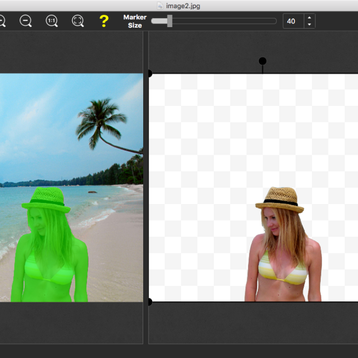
Task: Open help with yellow question mark
Action: click(x=104, y=21)
